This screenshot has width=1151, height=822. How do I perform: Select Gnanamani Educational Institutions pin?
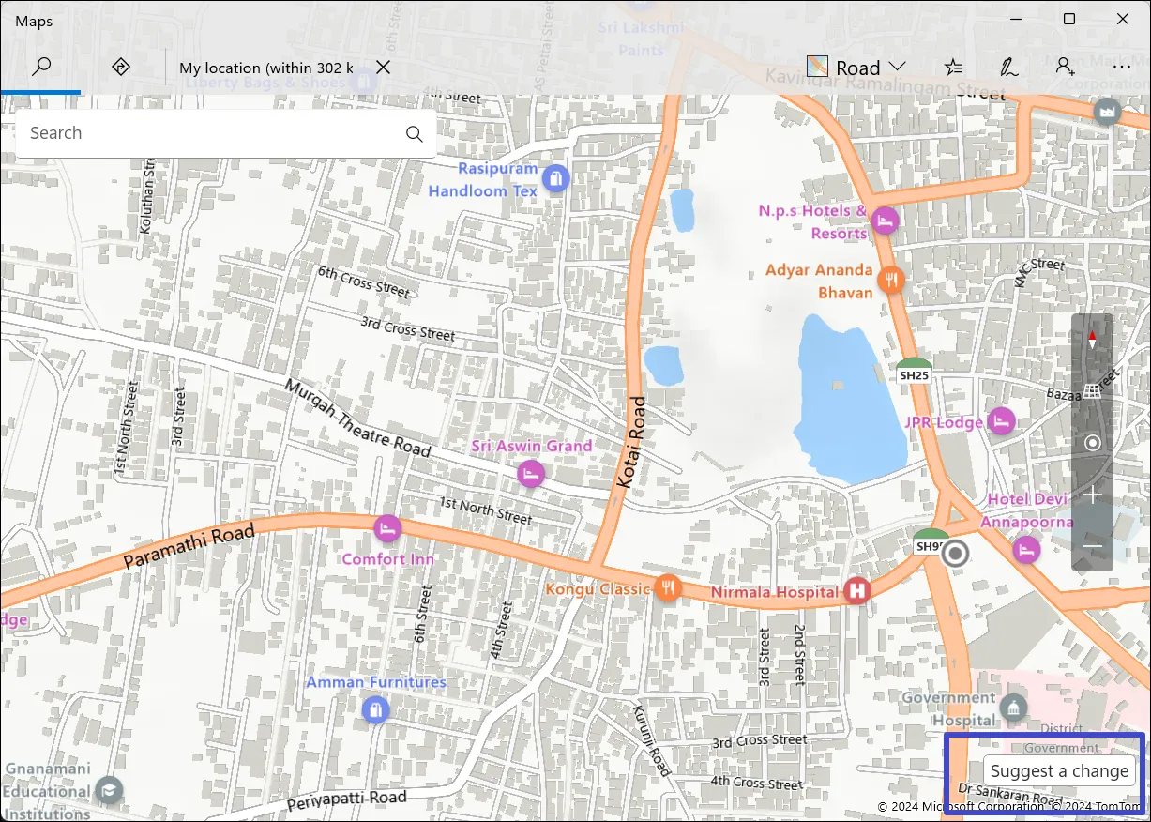pos(110,790)
